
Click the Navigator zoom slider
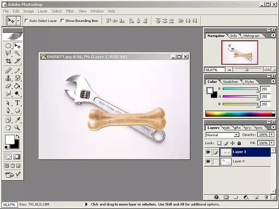[248, 70]
